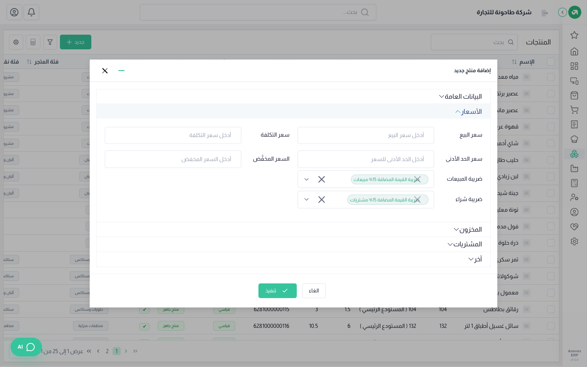587x367 pixels.
Task: Go to pagination page 1
Action: click(117, 351)
